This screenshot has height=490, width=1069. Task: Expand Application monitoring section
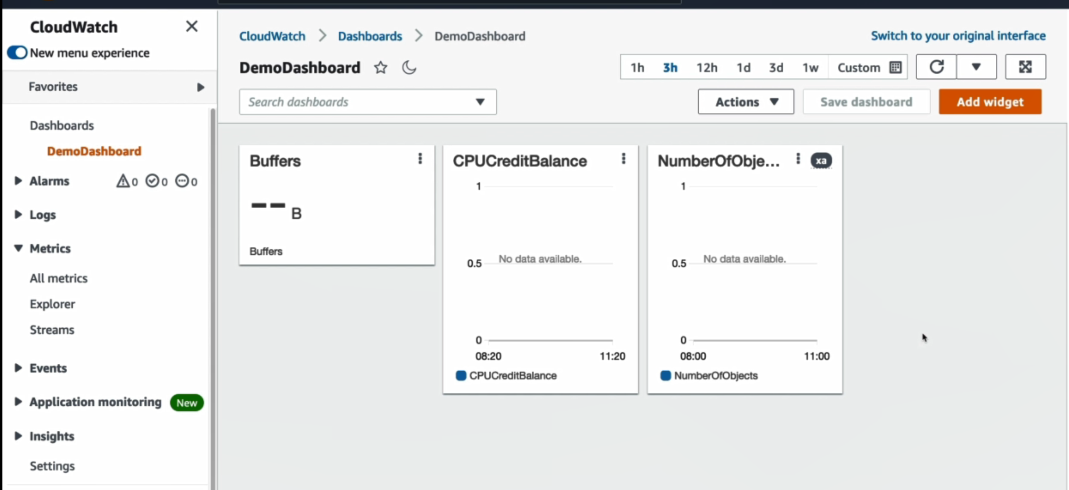(x=18, y=401)
